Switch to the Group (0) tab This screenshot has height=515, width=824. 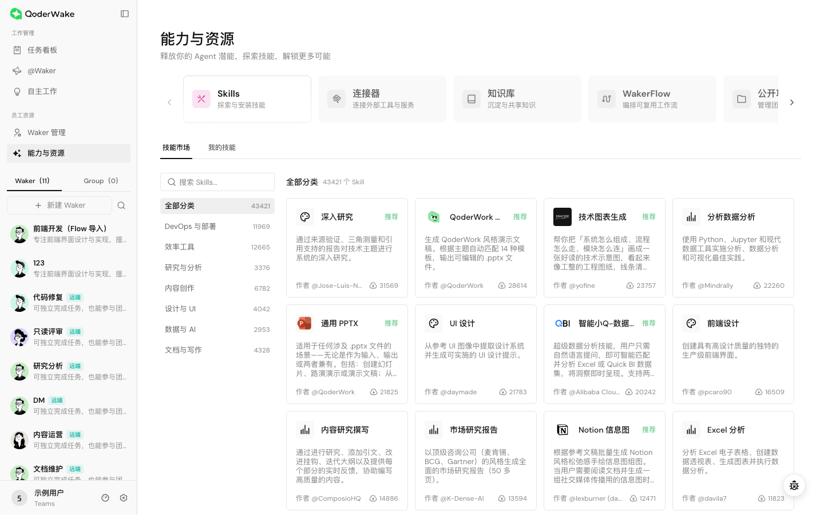point(101,181)
